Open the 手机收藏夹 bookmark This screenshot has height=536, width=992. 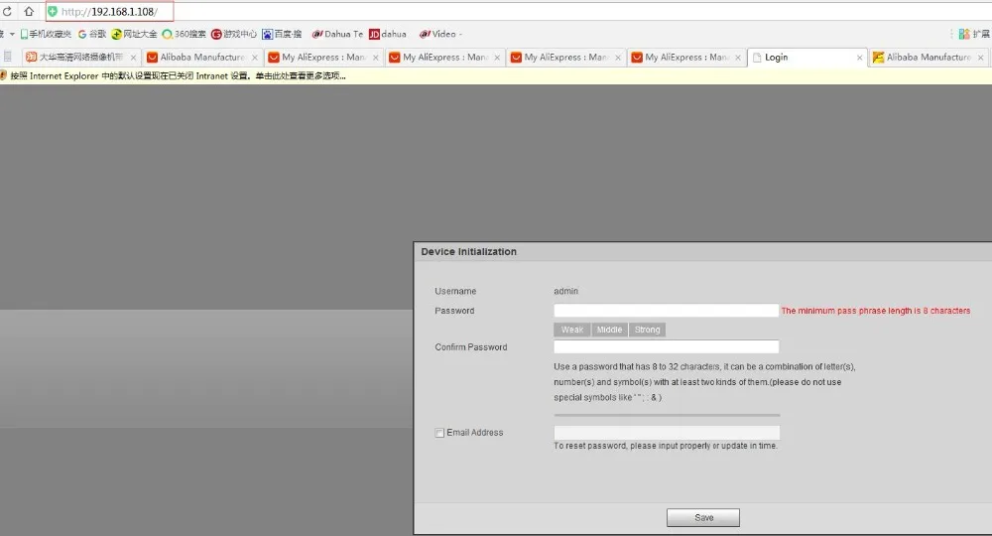click(x=46, y=34)
